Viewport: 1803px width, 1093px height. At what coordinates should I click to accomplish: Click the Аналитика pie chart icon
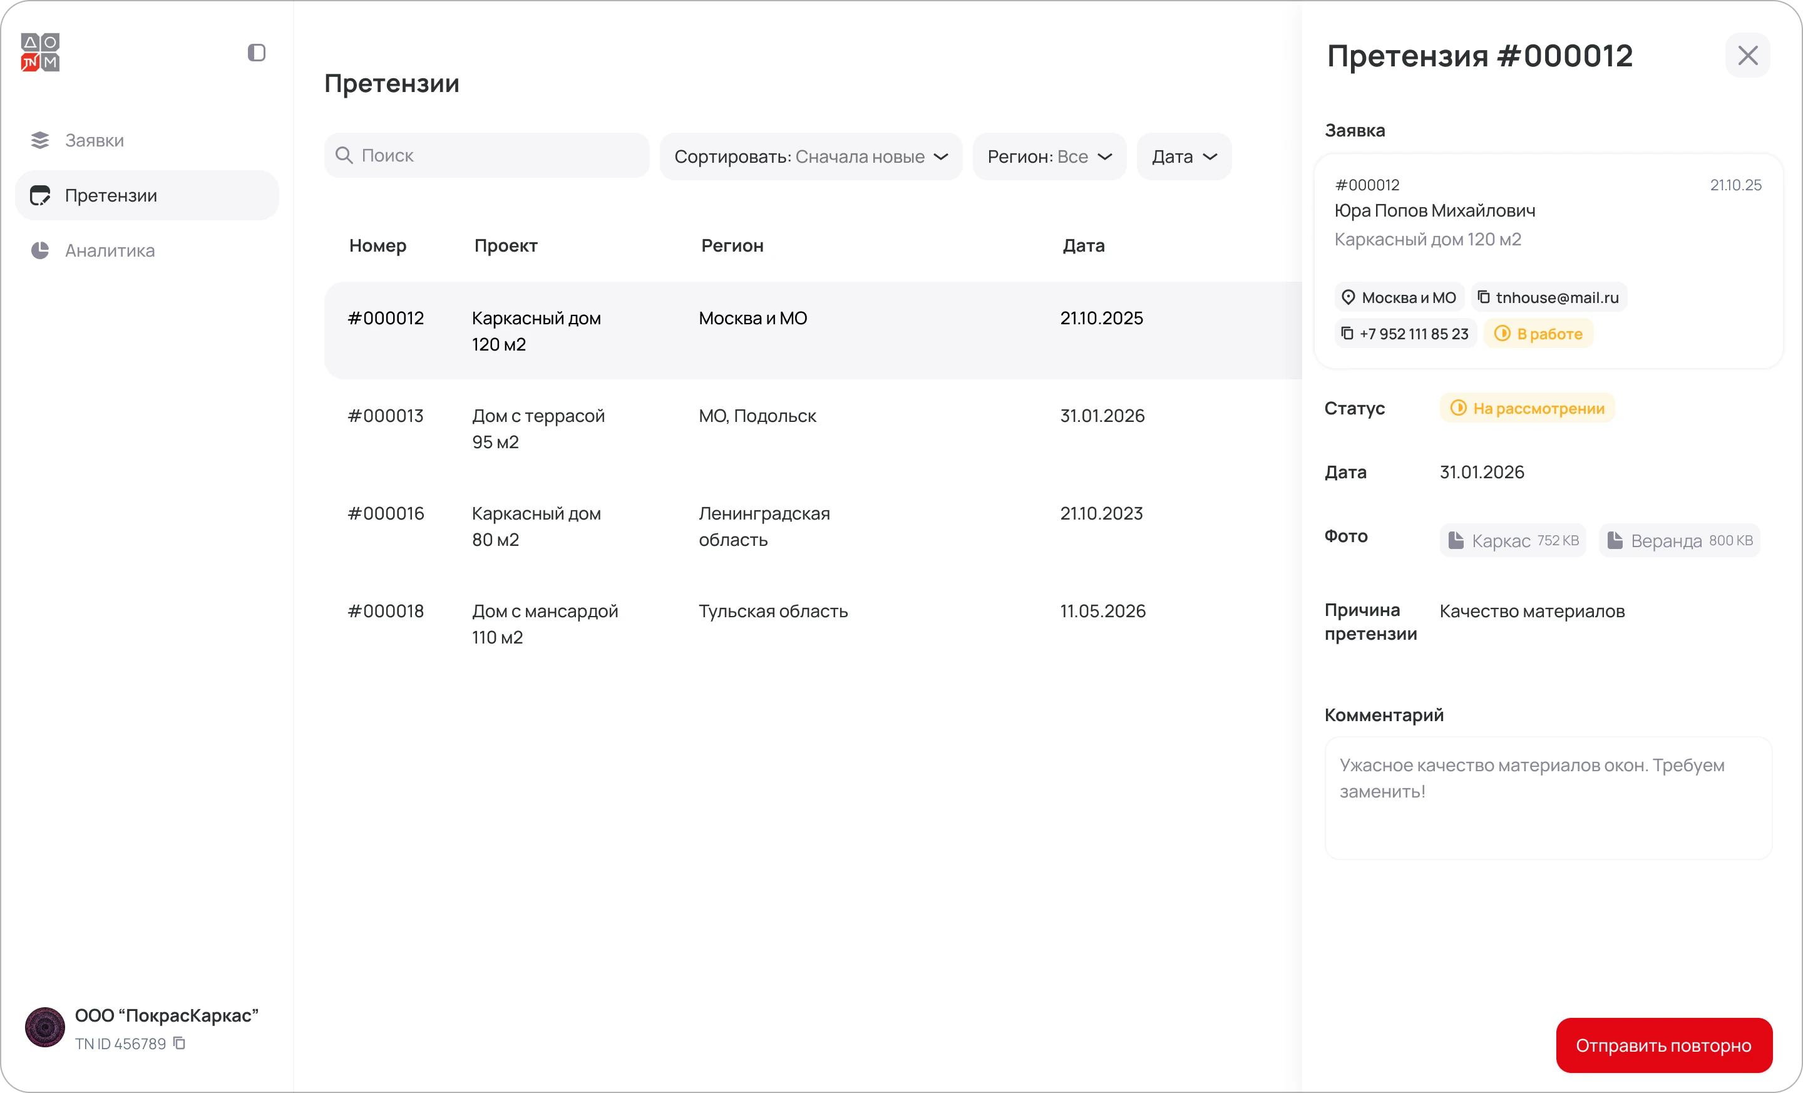(x=40, y=250)
